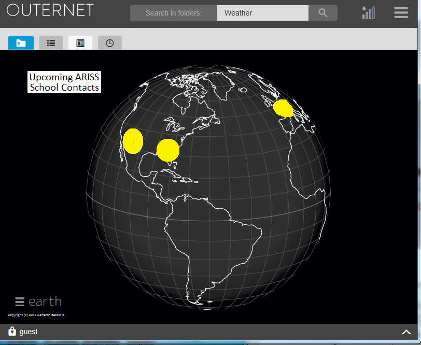This screenshot has width=421, height=345.
Task: Select the yellow marker over western USA
Action: coord(133,141)
